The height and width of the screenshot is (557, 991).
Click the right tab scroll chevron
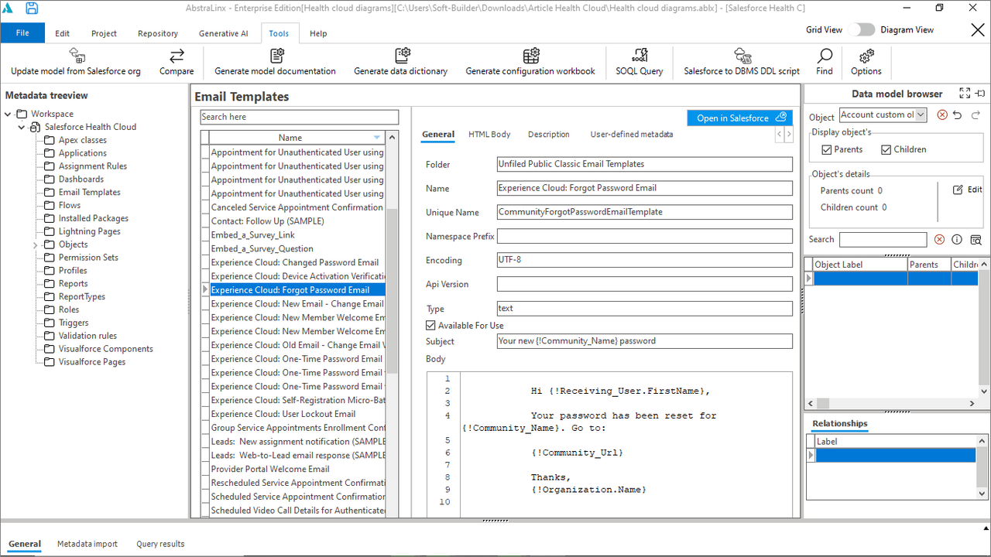tap(789, 134)
